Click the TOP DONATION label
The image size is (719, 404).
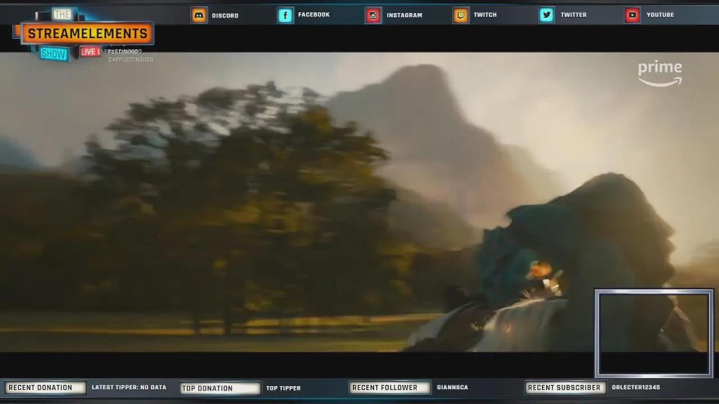pos(220,388)
